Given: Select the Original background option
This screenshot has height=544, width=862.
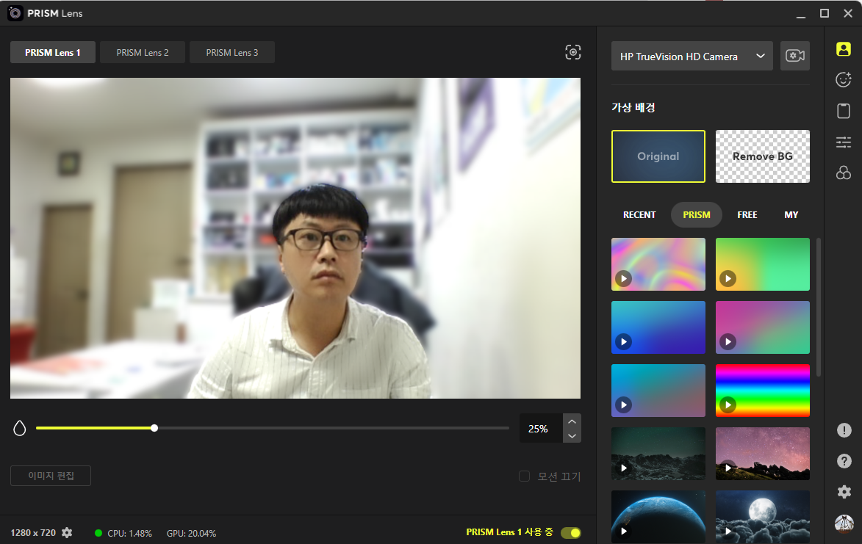Looking at the screenshot, I should click(x=658, y=156).
